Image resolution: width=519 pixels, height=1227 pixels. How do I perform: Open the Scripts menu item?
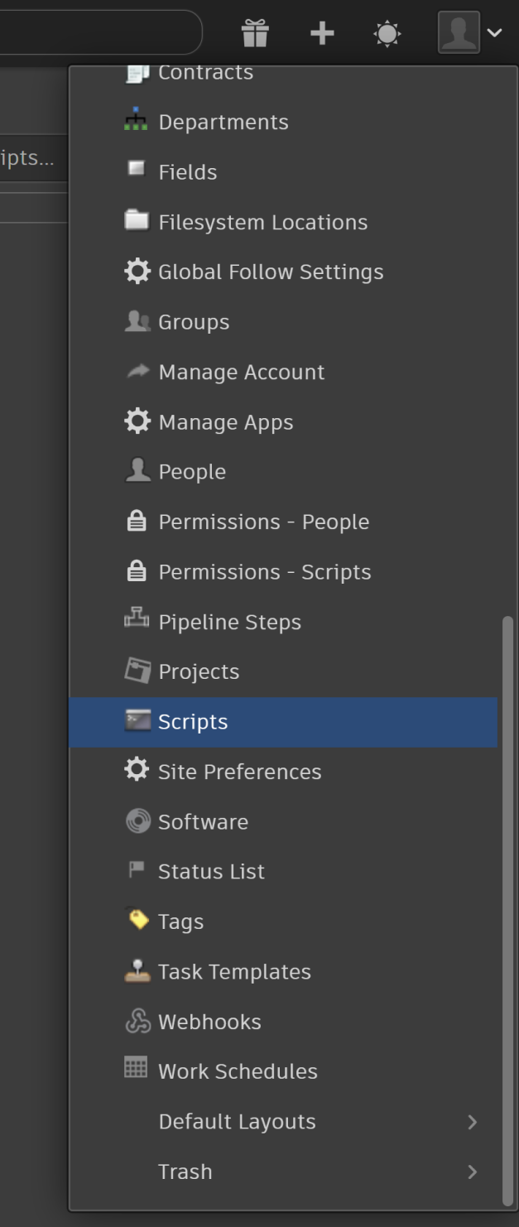click(x=193, y=722)
